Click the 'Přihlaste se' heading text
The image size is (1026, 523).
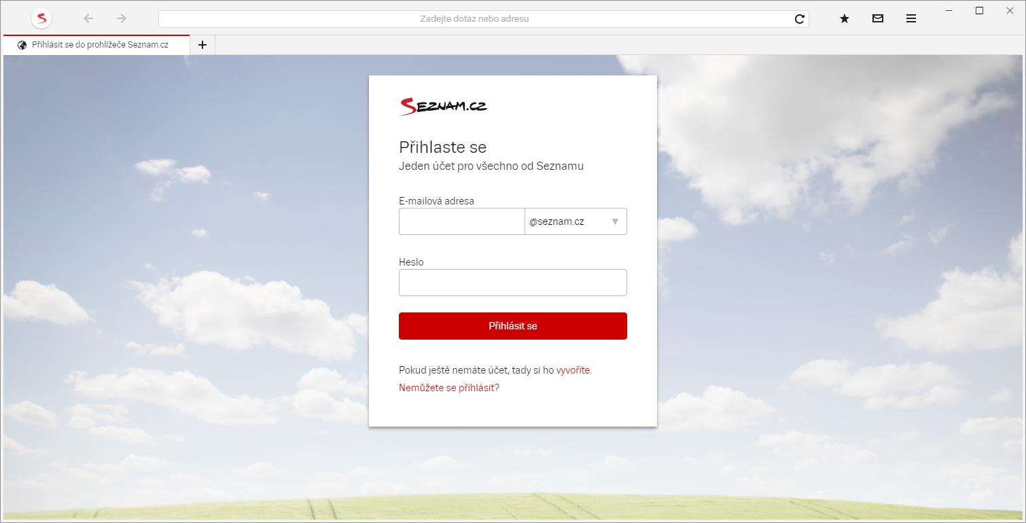click(443, 147)
